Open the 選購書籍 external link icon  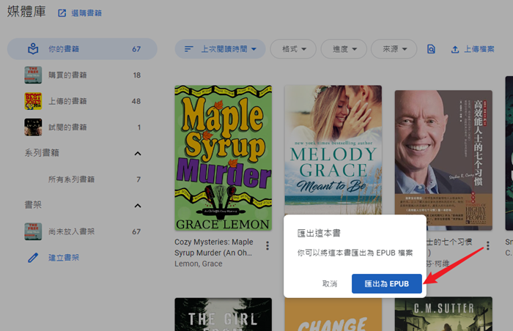pos(62,13)
